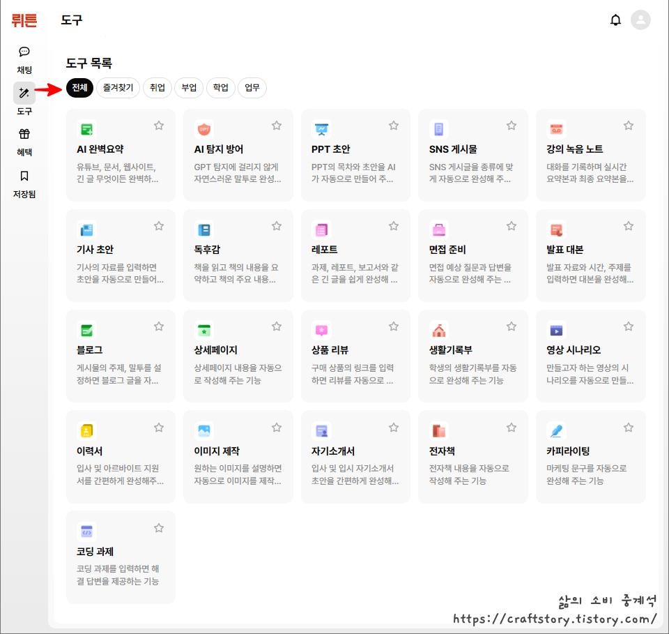Click the 이력서 yellow icon
Image resolution: width=669 pixels, height=634 pixels.
[x=86, y=431]
